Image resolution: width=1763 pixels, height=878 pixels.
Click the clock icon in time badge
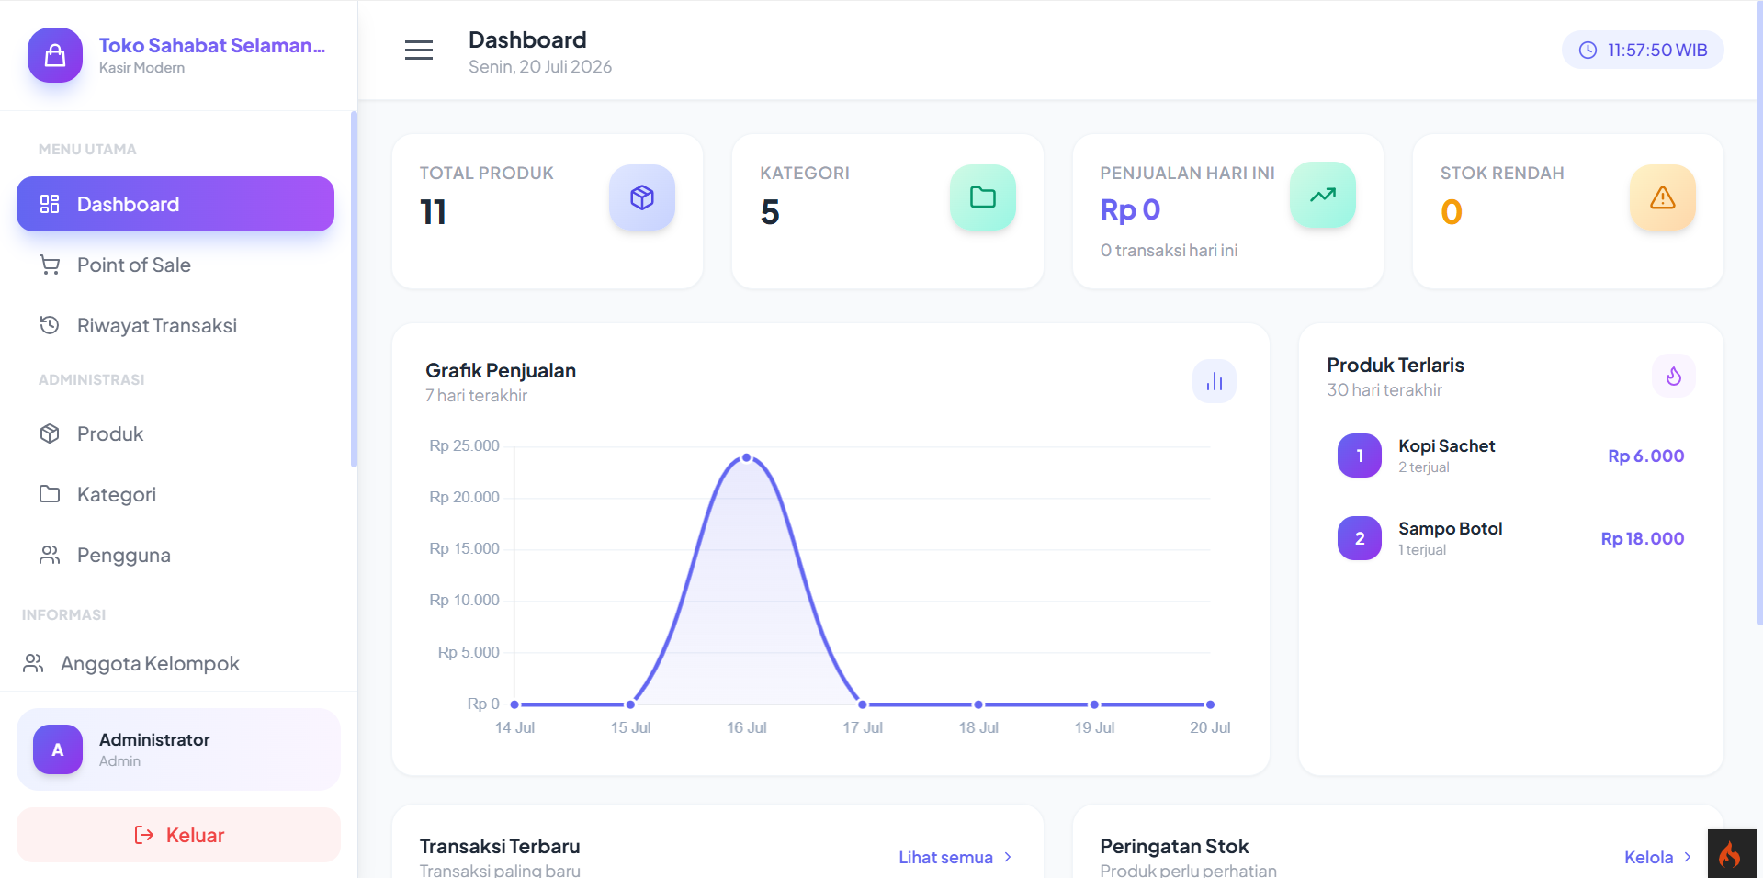(1588, 51)
